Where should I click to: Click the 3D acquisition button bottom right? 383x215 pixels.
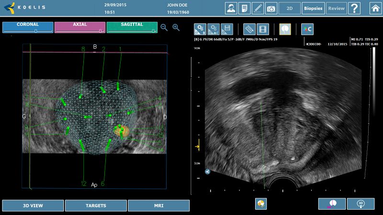(360, 204)
